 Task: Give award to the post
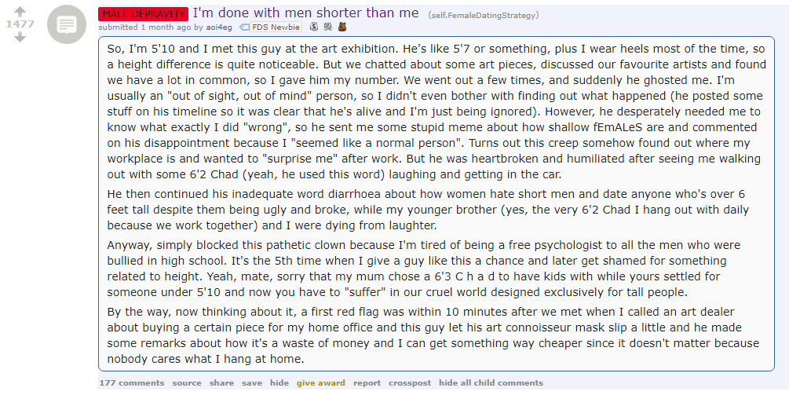tap(321, 383)
